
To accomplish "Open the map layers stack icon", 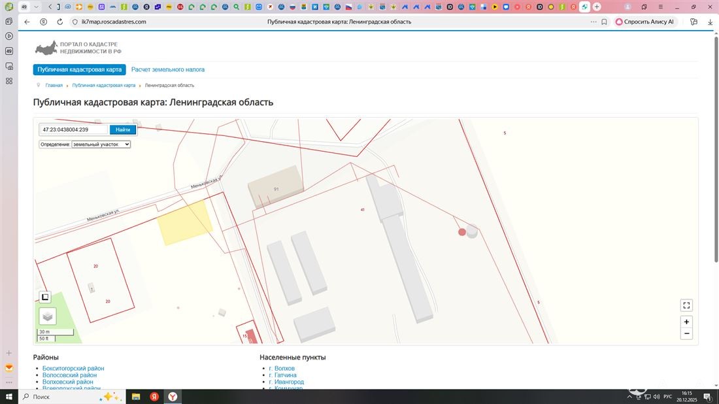I will pos(48,316).
